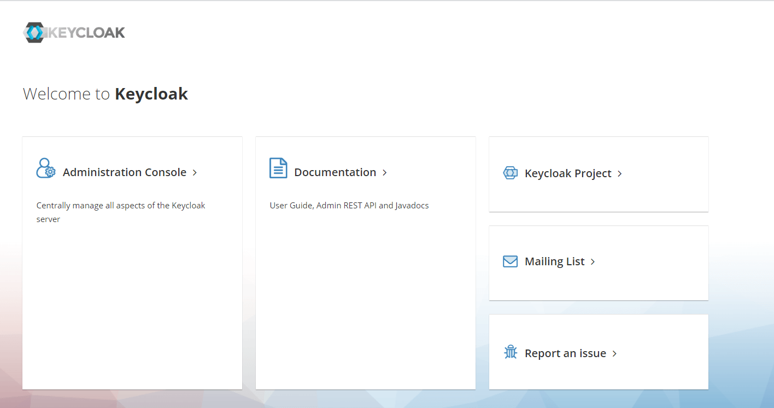
Task: Click chevron next to Administration Console
Action: click(x=195, y=173)
